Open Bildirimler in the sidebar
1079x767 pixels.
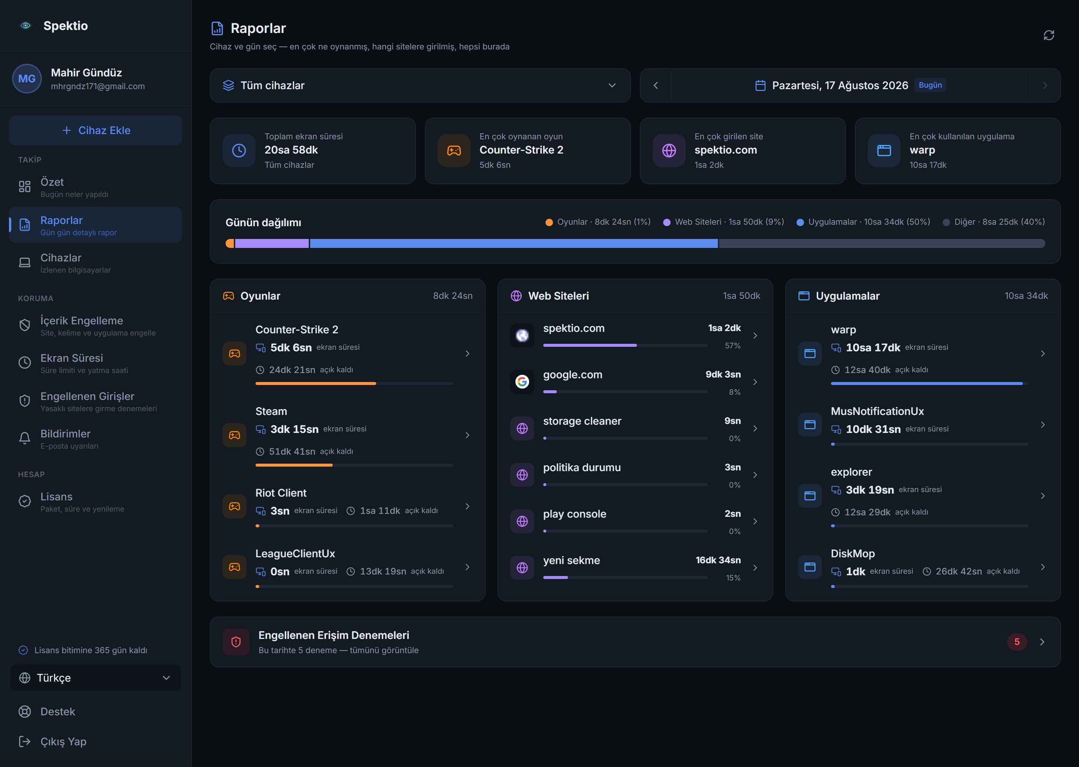pyautogui.click(x=96, y=438)
